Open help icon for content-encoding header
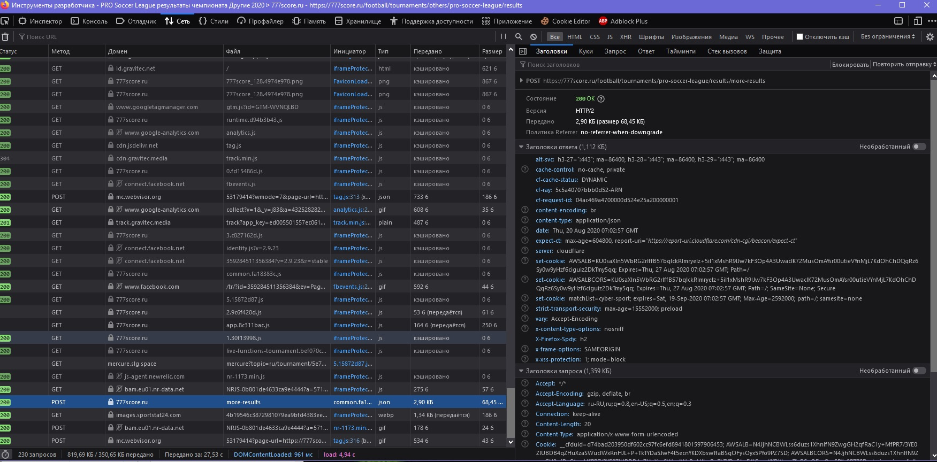This screenshot has width=937, height=462. [x=525, y=210]
